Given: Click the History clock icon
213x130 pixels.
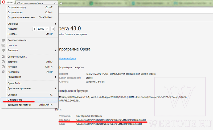Looking at the screenshot, I should pyautogui.click(x=3, y=67).
